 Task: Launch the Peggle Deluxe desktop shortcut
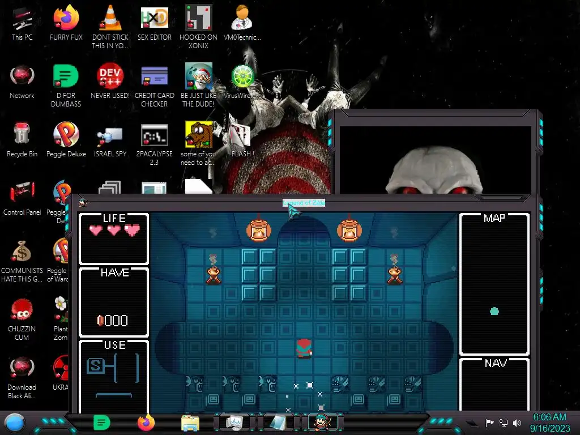66,140
